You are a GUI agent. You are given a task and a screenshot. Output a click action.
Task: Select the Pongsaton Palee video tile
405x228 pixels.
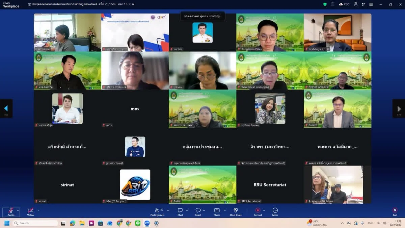[270, 32]
